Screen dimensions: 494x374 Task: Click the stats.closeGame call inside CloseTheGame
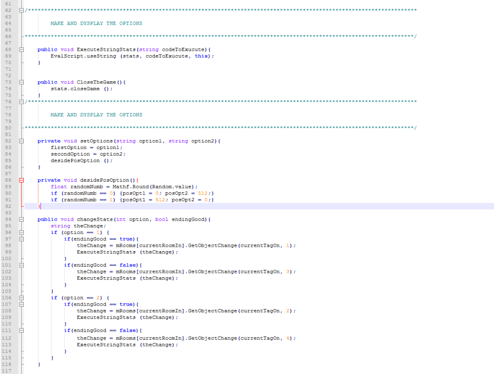pos(76,88)
